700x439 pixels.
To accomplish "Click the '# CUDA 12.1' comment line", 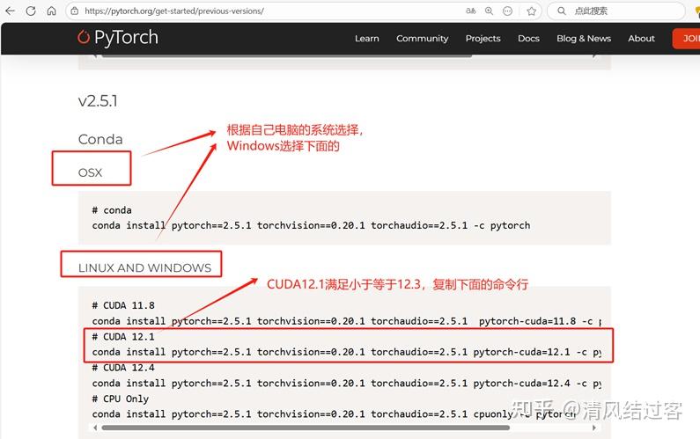I will (123, 337).
